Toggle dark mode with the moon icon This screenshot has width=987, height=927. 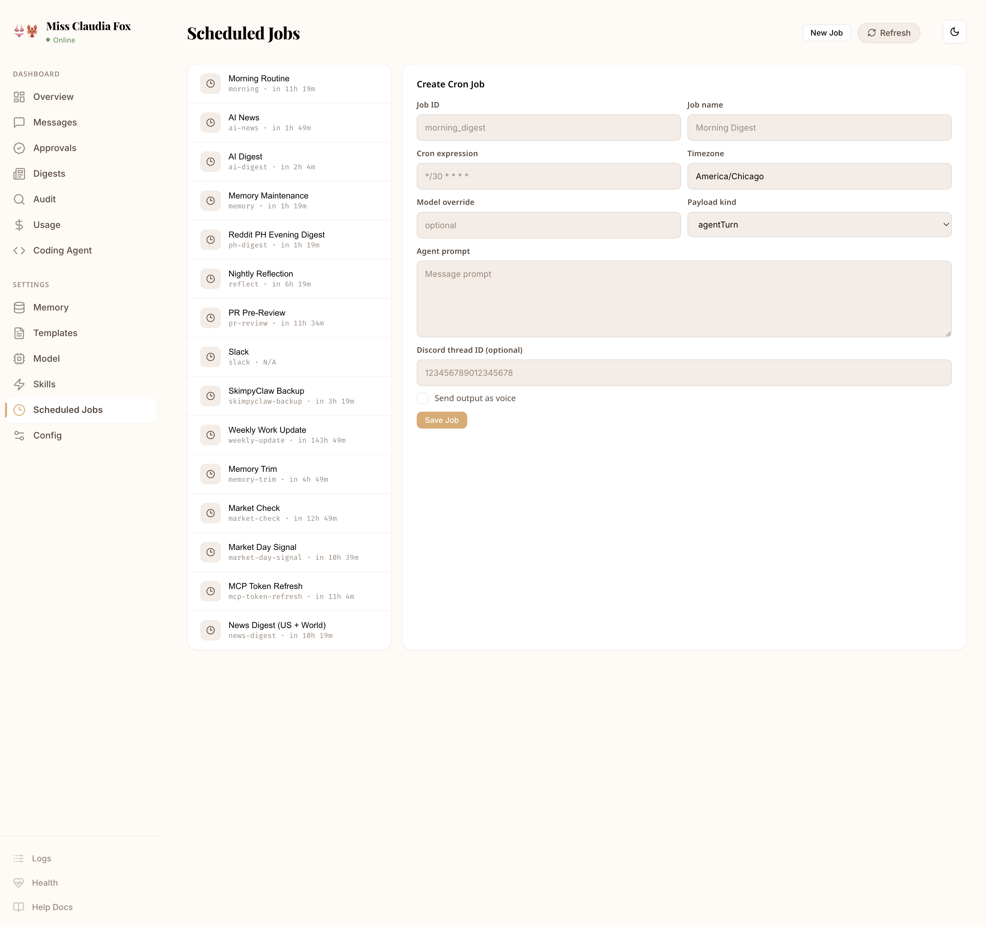[x=954, y=32]
